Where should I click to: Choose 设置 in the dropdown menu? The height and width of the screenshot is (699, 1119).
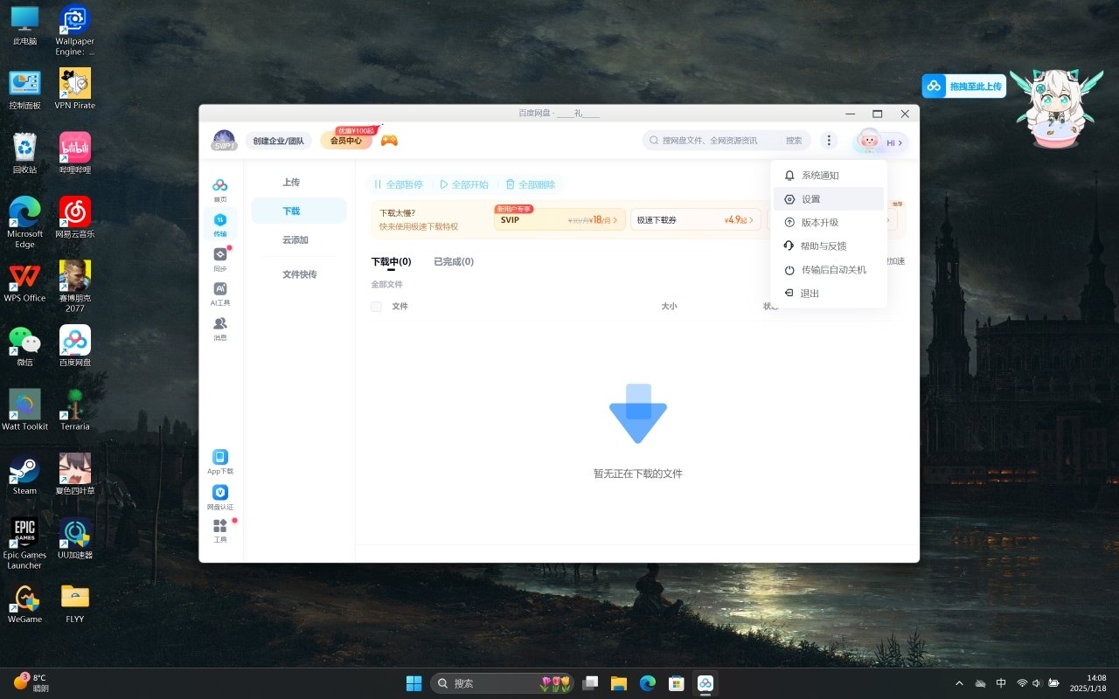pos(829,199)
